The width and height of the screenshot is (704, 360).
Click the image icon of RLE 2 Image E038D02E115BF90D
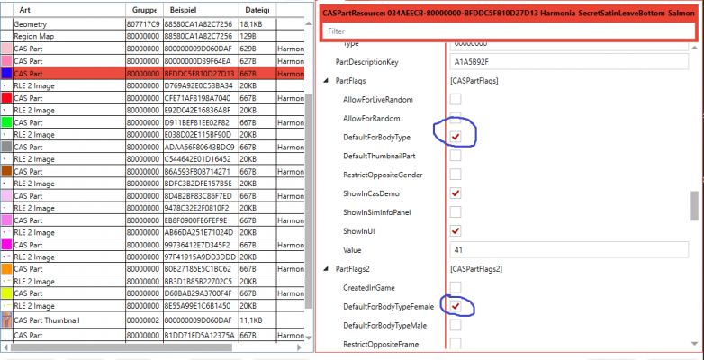[6, 135]
